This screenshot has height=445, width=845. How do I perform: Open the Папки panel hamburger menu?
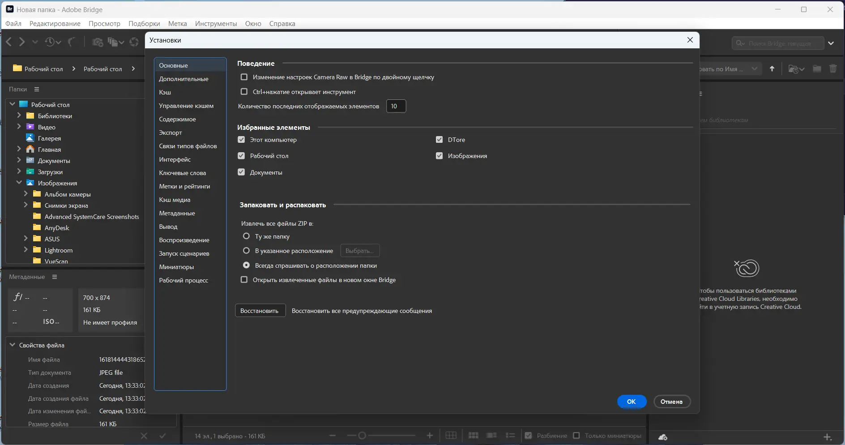37,89
